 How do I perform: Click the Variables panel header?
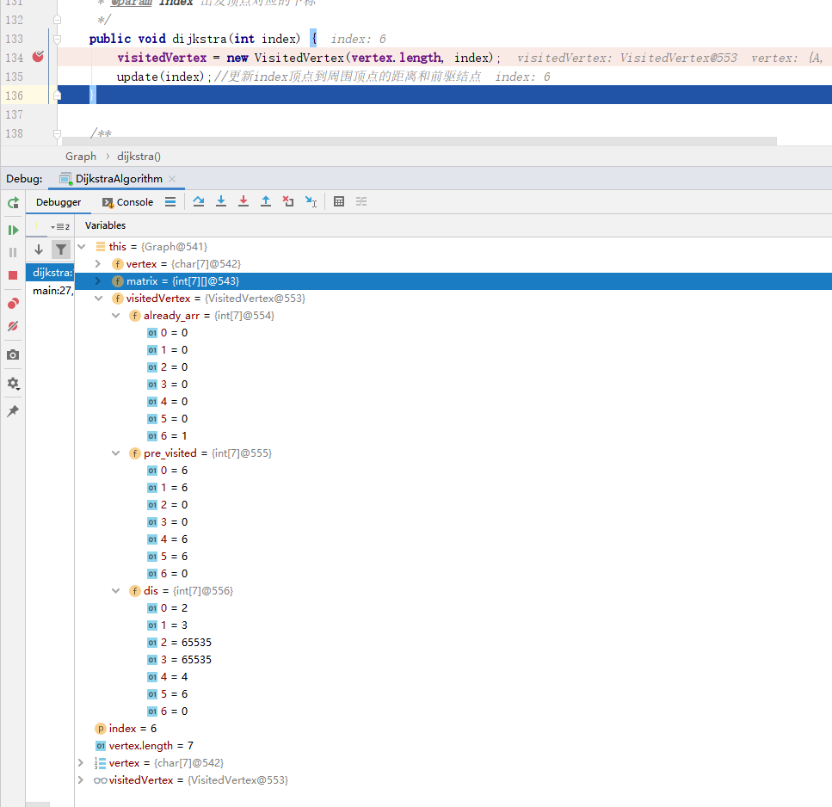tap(105, 225)
